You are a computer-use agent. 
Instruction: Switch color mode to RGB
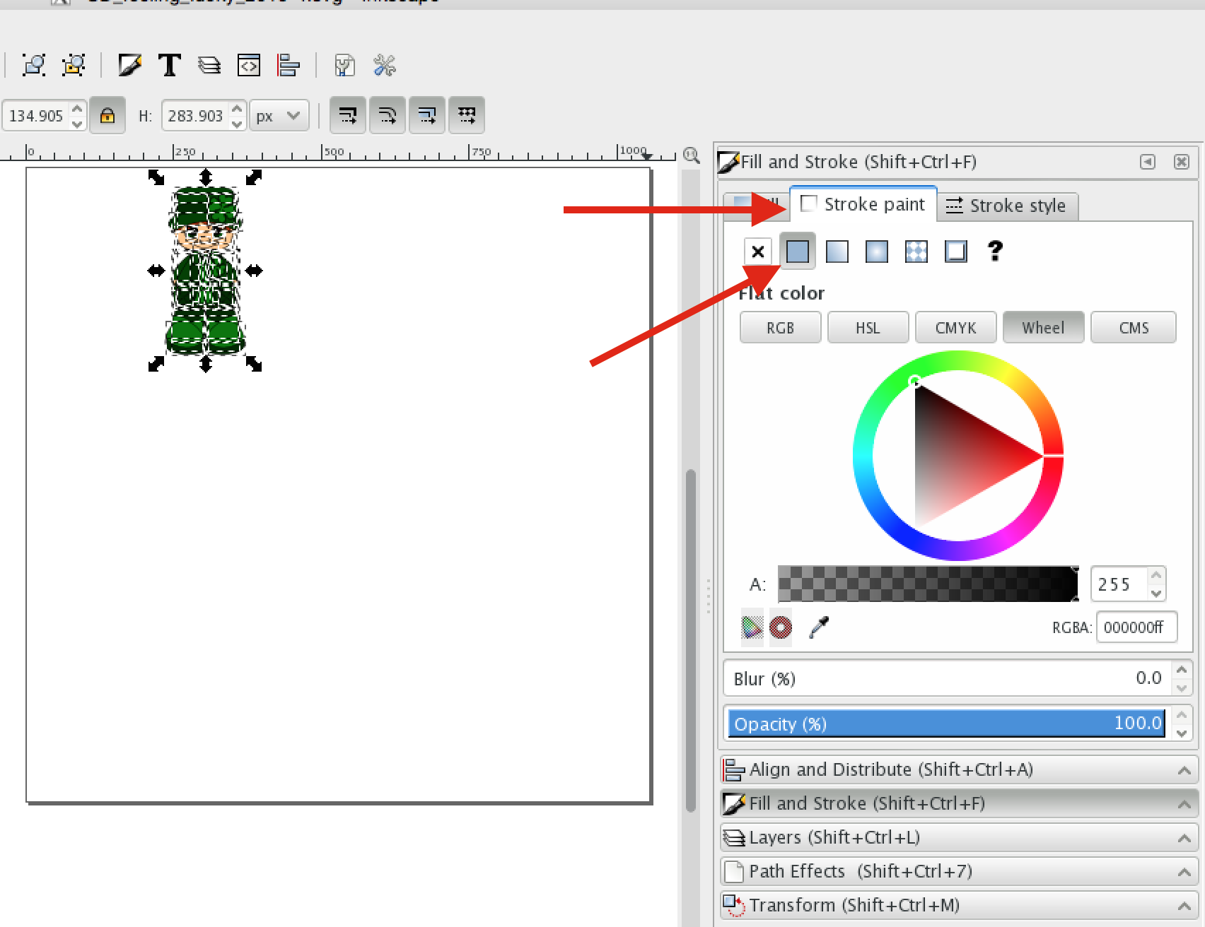[781, 328]
